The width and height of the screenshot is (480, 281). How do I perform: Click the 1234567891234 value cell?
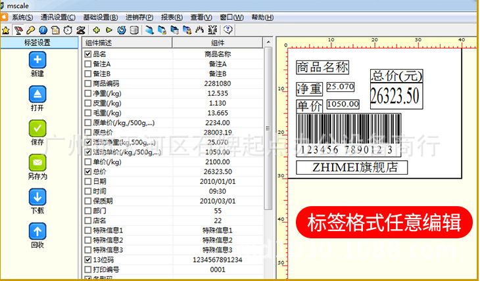tap(218, 259)
